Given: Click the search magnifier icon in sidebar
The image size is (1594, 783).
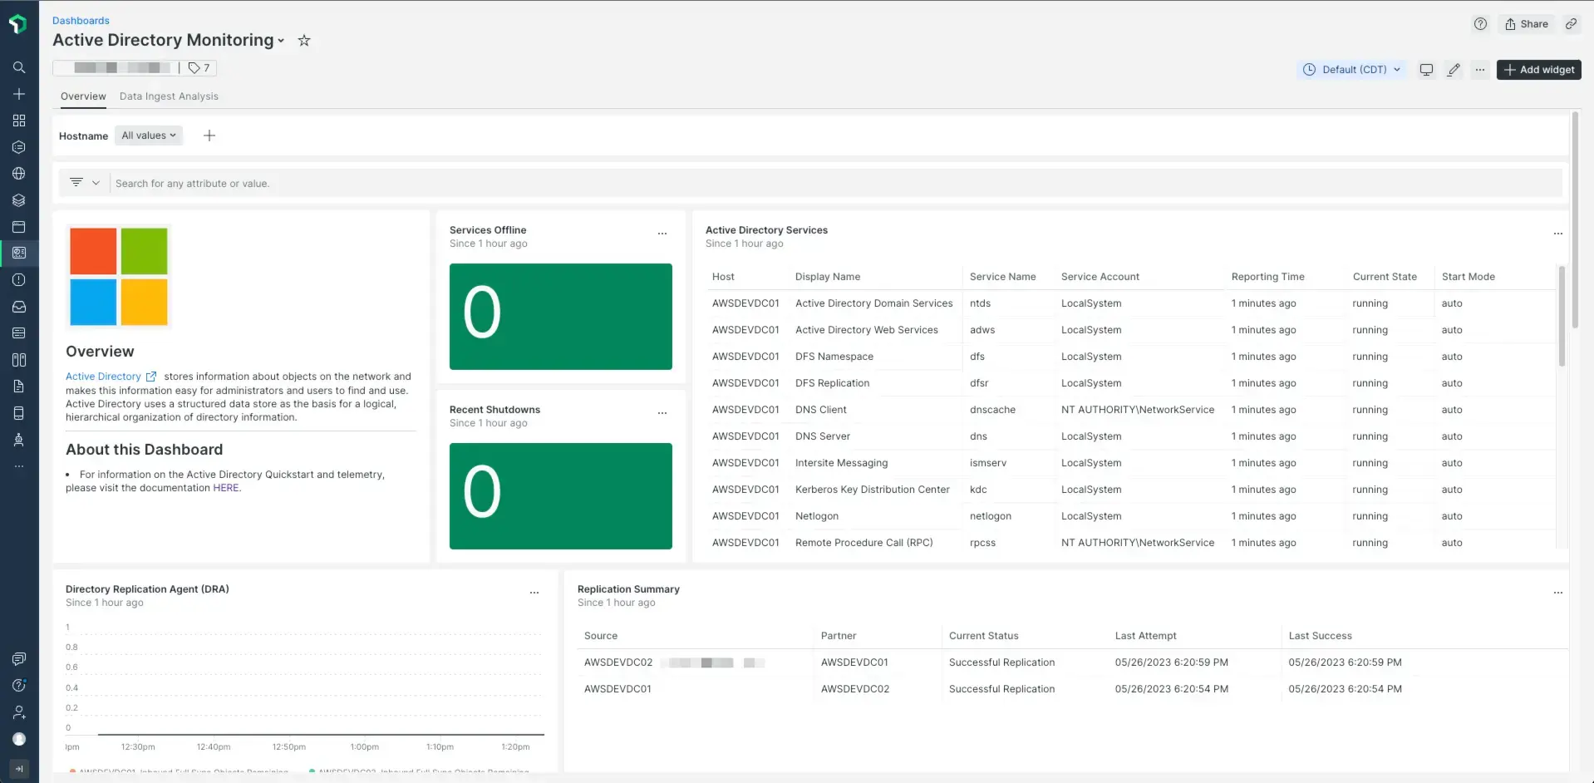Looking at the screenshot, I should pyautogui.click(x=19, y=67).
